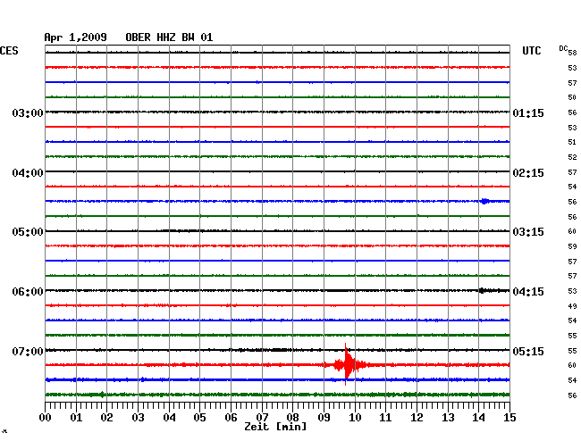Screen dimensions: 581x441
Task: Click minute label 12 on the time axis
Action: pyautogui.click(x=417, y=417)
